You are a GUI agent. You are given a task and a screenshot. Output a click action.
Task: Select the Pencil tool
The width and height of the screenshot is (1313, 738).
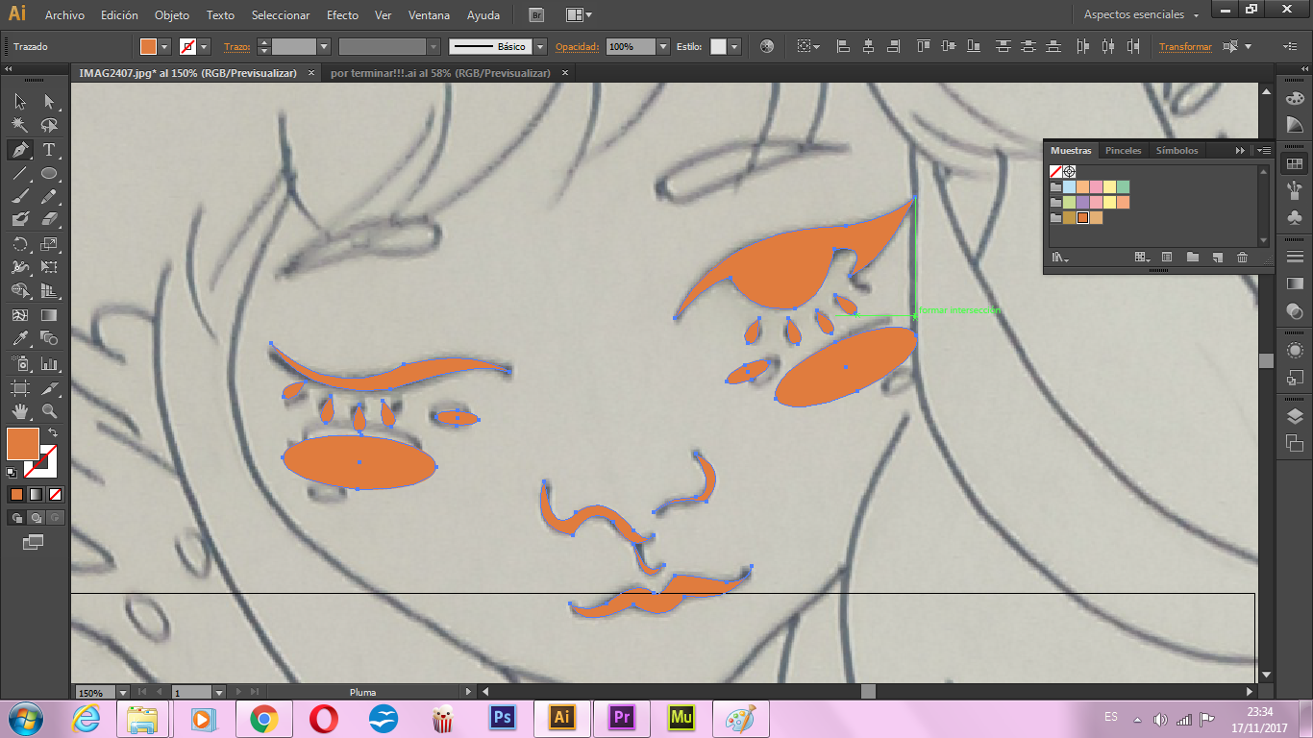coord(49,196)
